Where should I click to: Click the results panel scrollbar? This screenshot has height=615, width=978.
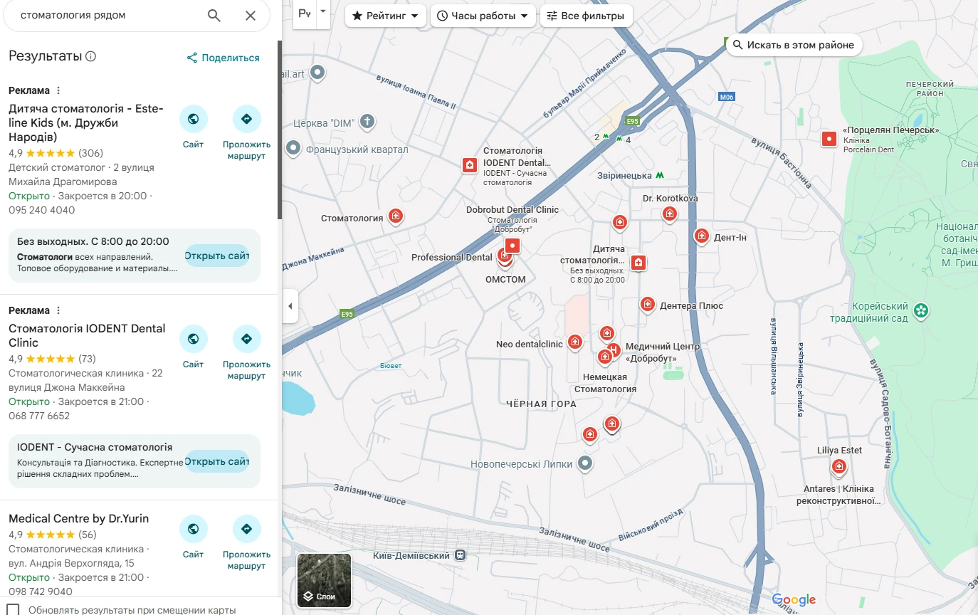pyautogui.click(x=280, y=130)
